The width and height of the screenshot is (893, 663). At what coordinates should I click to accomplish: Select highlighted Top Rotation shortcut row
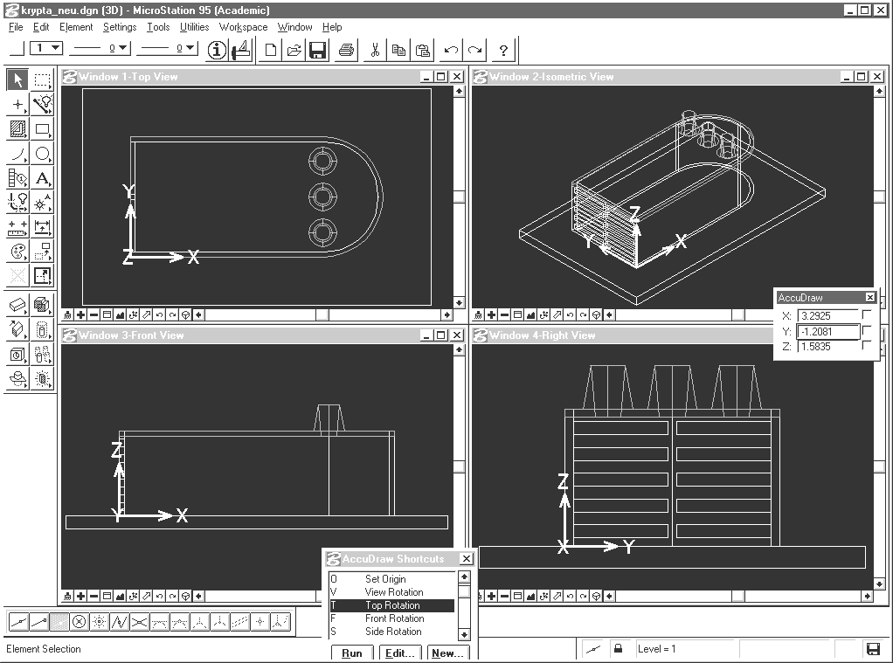click(x=392, y=604)
